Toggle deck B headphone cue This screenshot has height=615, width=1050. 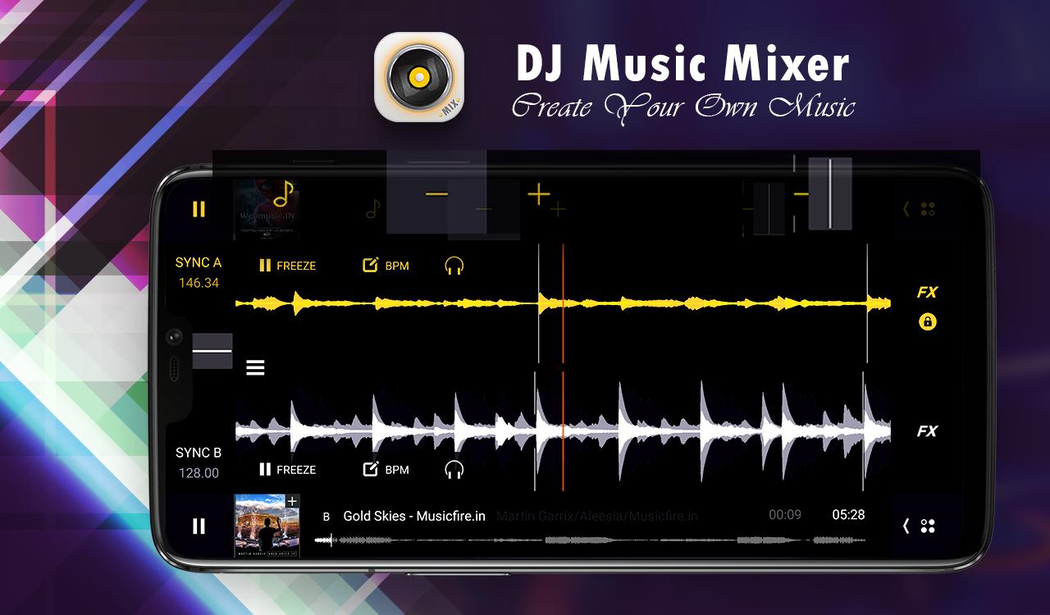coord(454,470)
